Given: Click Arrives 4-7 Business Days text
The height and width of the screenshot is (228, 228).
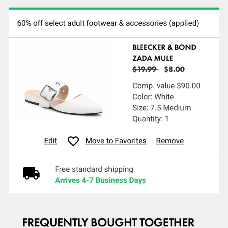Looking at the screenshot, I should click(x=100, y=180).
